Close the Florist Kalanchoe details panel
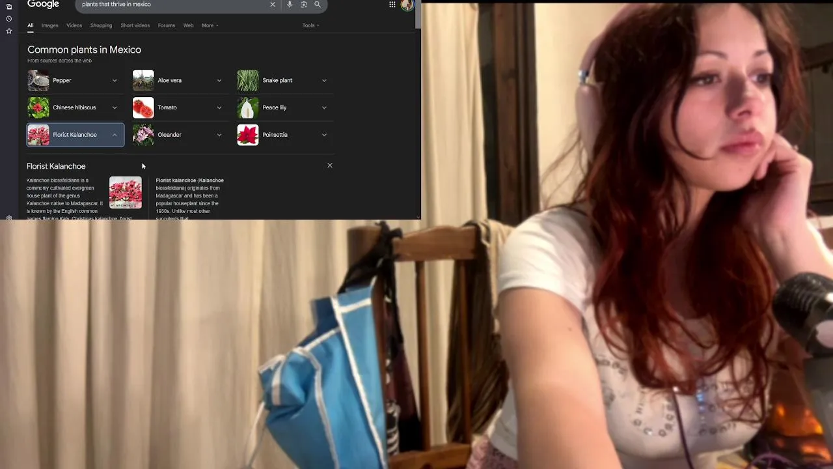Screen dimensions: 833x469 (x=330, y=165)
